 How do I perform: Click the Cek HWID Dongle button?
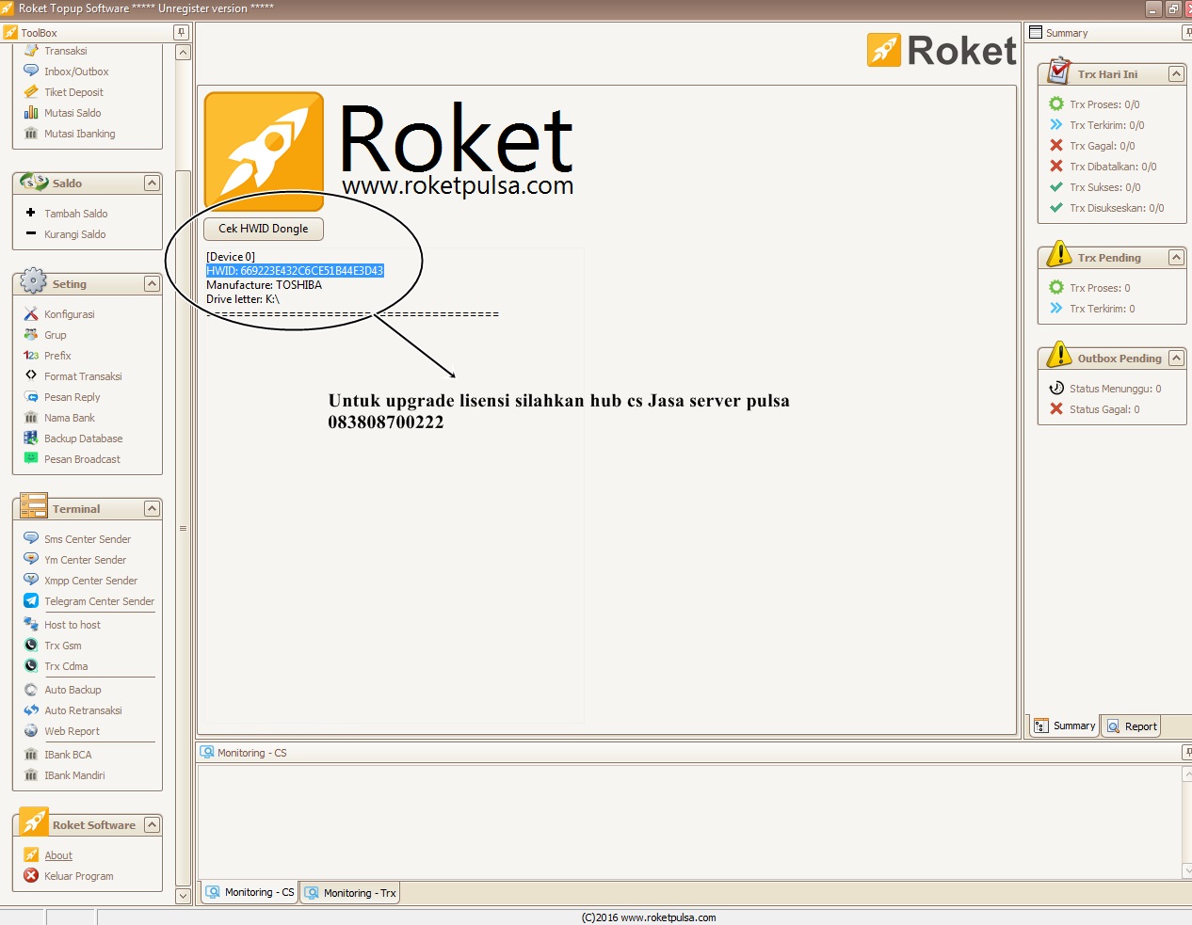click(263, 228)
